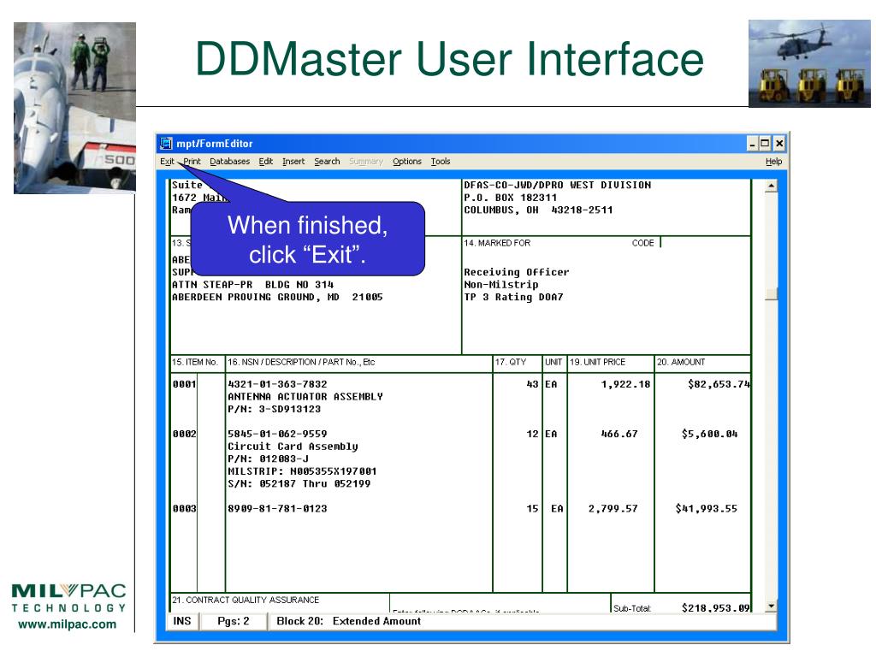Click the Exit menu item
Viewport: 876px width, 657px height.
167,162
